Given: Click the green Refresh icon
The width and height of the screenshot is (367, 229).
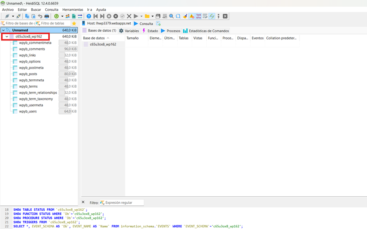Looking at the screenshot, I should click(56, 16).
